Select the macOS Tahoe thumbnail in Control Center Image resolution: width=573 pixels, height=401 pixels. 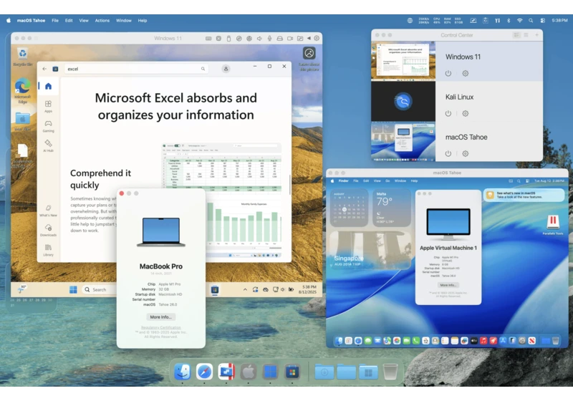403,141
